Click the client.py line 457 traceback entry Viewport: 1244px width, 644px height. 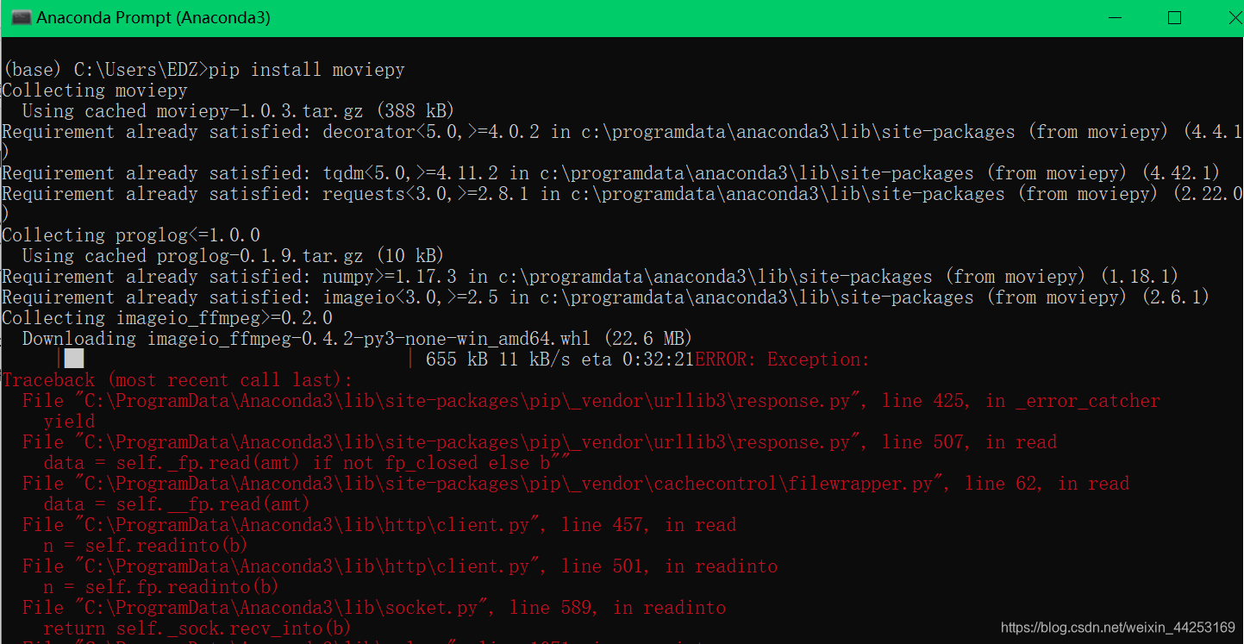coord(379,525)
